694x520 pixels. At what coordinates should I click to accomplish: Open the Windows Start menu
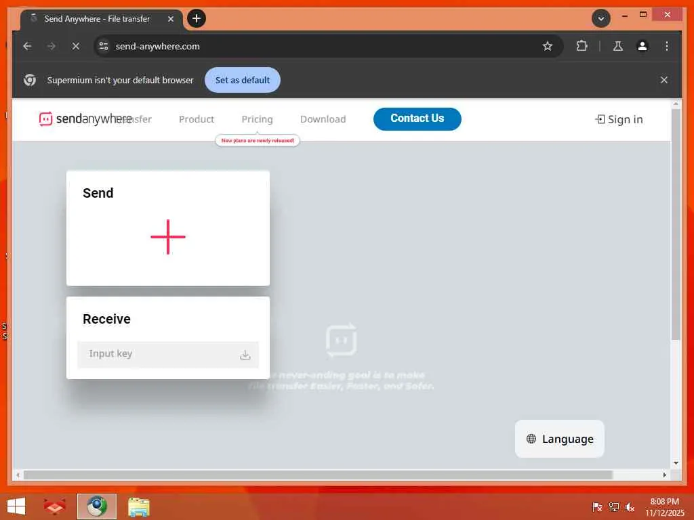(x=16, y=506)
